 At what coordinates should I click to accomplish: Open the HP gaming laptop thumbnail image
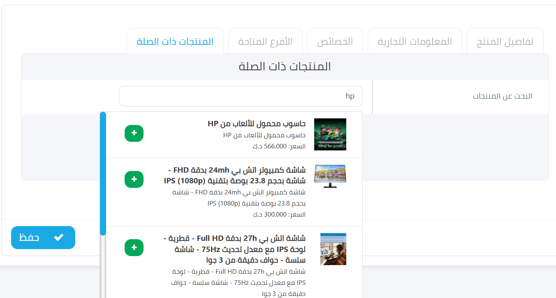coord(330,134)
